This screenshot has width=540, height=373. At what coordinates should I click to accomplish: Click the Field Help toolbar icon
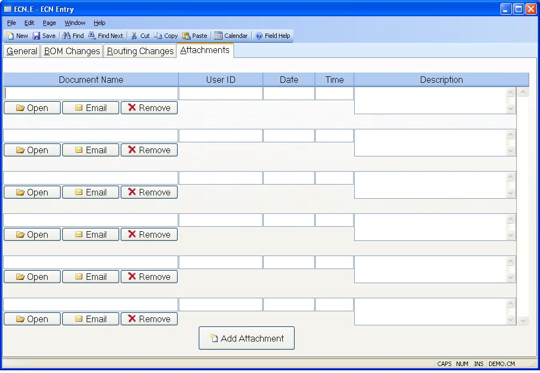click(259, 36)
